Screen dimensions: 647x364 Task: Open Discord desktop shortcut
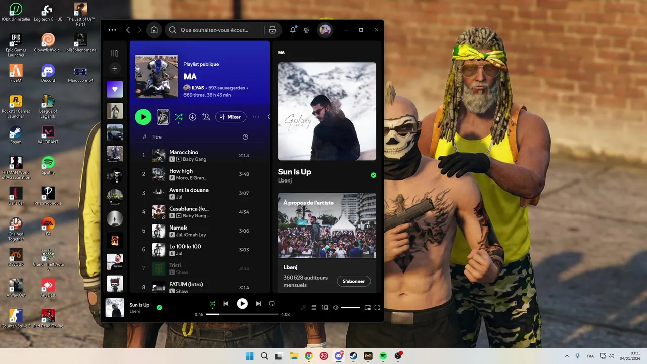pos(48,73)
